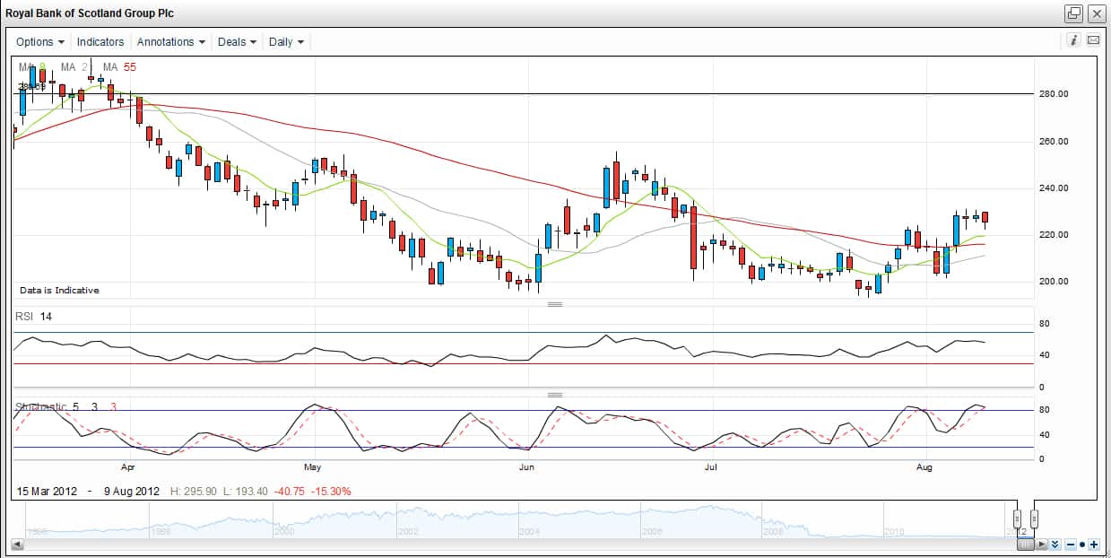Open the Deals dropdown
This screenshot has width=1111, height=558.
238,42
